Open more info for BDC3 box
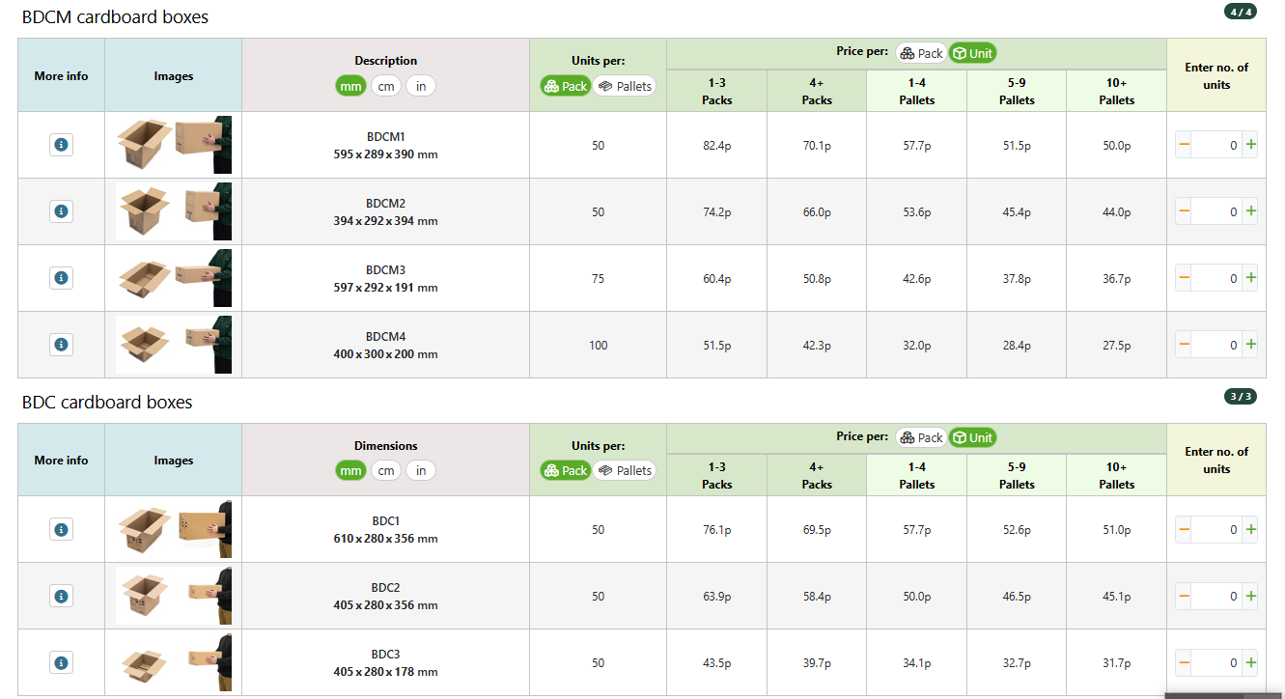The width and height of the screenshot is (1285, 699). 61,662
